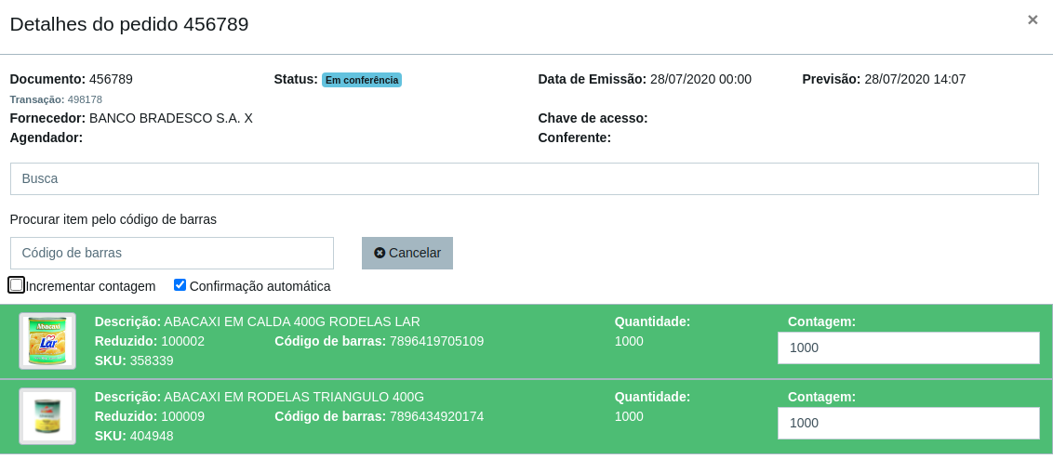The width and height of the screenshot is (1053, 472).
Task: Click SKU value 404948
Action: point(152,436)
